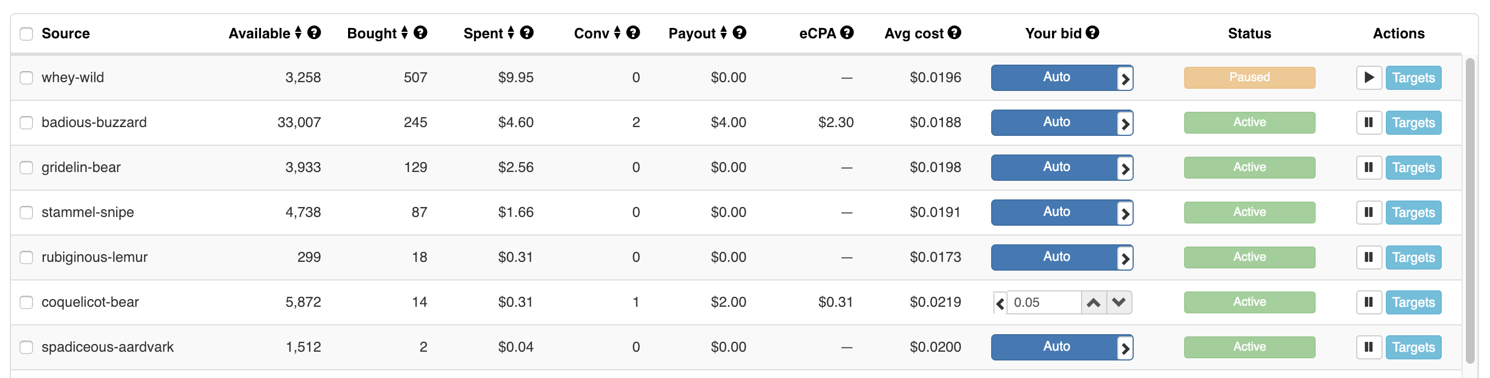1490x378 pixels.
Task: Sort by the Bought column header
Action: 405,33
